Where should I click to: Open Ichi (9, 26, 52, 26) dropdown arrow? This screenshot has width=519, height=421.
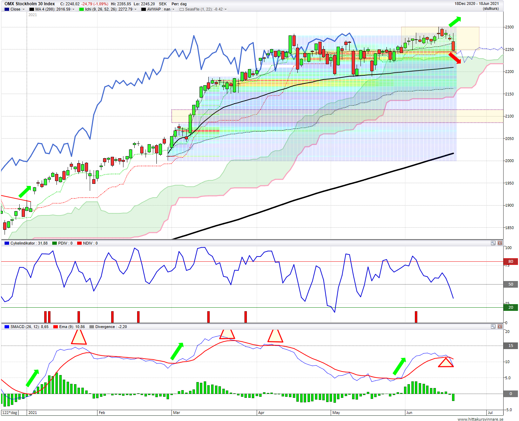[135, 9]
